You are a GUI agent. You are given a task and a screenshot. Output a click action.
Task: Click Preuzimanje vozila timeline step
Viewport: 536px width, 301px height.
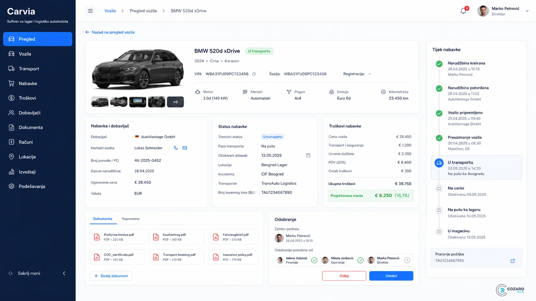(465, 138)
